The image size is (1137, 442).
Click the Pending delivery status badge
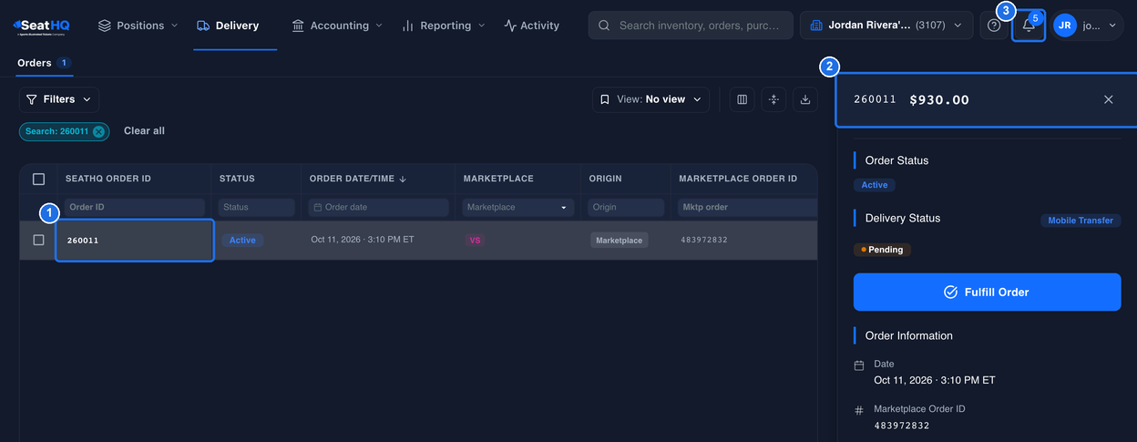[882, 250]
